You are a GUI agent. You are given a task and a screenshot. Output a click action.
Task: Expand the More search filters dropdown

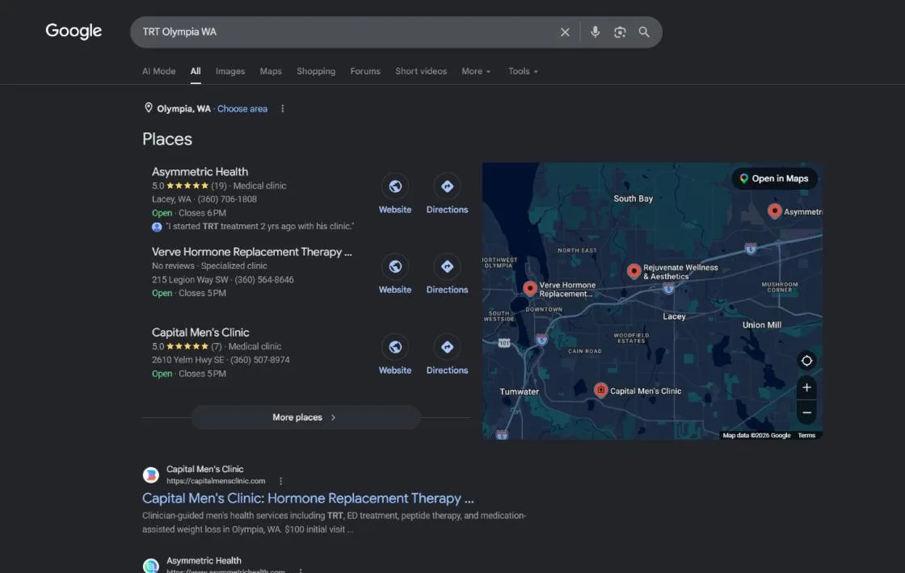click(x=476, y=71)
